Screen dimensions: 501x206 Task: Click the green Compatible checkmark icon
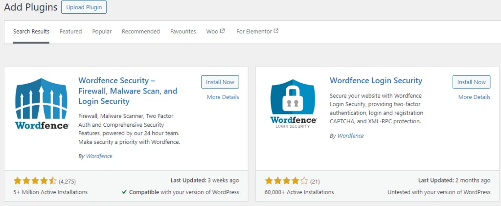(x=124, y=192)
